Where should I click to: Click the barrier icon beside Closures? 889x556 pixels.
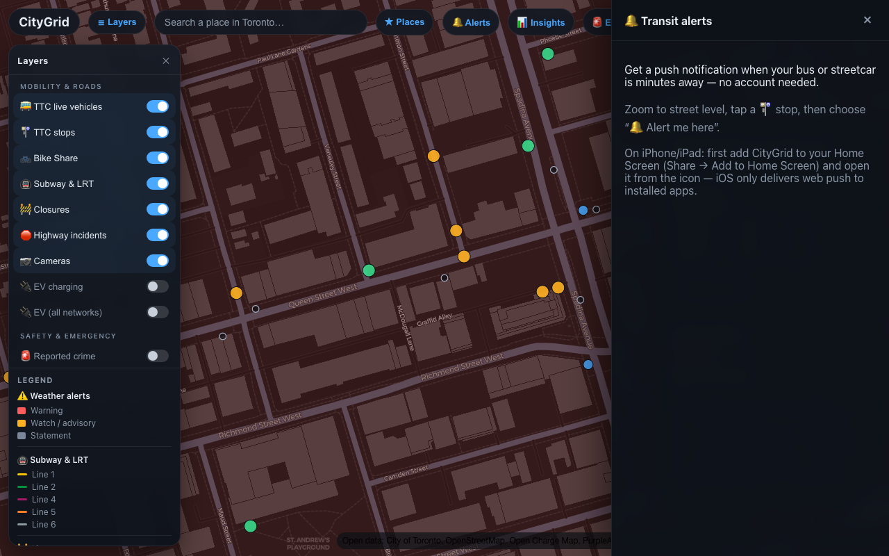coord(26,209)
